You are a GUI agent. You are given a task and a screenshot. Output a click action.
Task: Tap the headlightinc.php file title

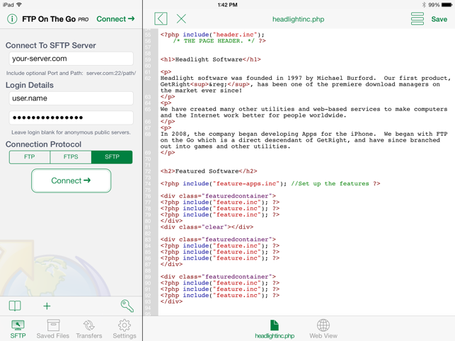click(299, 19)
